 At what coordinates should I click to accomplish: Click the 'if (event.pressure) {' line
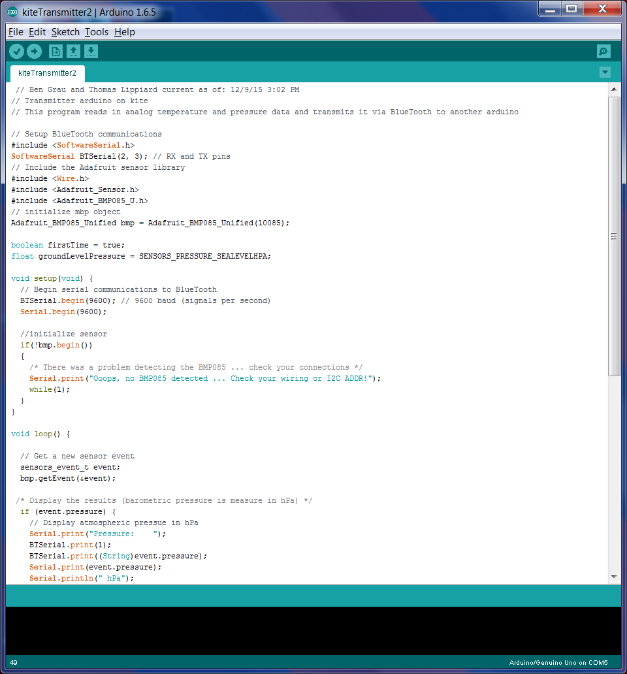coord(68,511)
